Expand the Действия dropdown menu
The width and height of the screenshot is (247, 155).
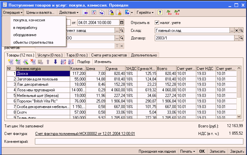pos(69,13)
